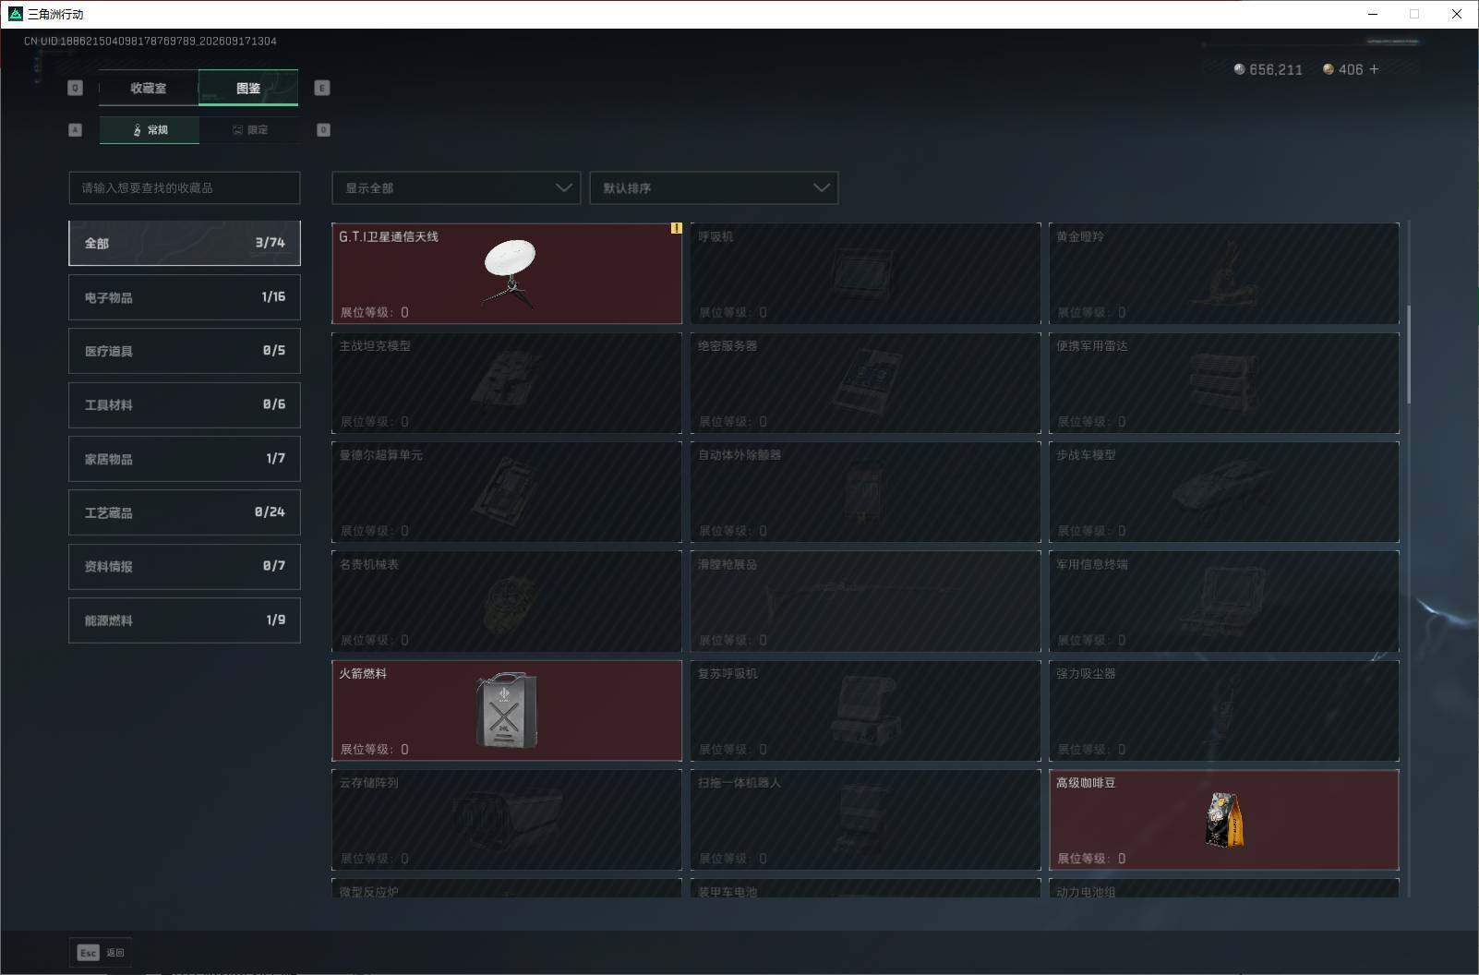Switch to the 收藏室 tab

[149, 88]
